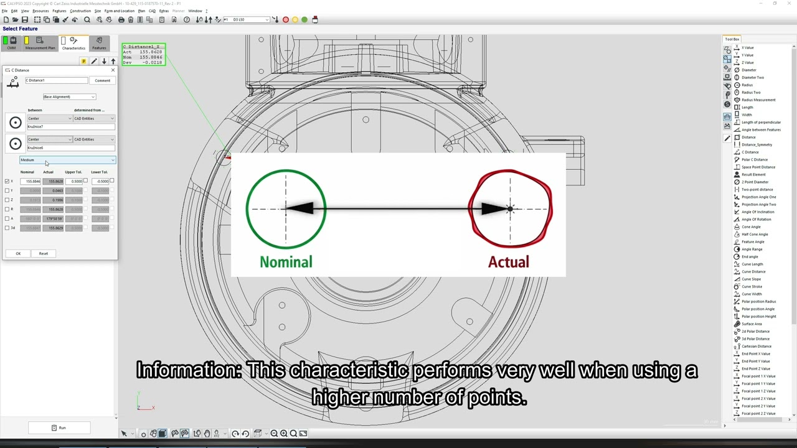Click the save diskette toolbar icon
Screen dimensions: 797x448
click(x=24, y=20)
